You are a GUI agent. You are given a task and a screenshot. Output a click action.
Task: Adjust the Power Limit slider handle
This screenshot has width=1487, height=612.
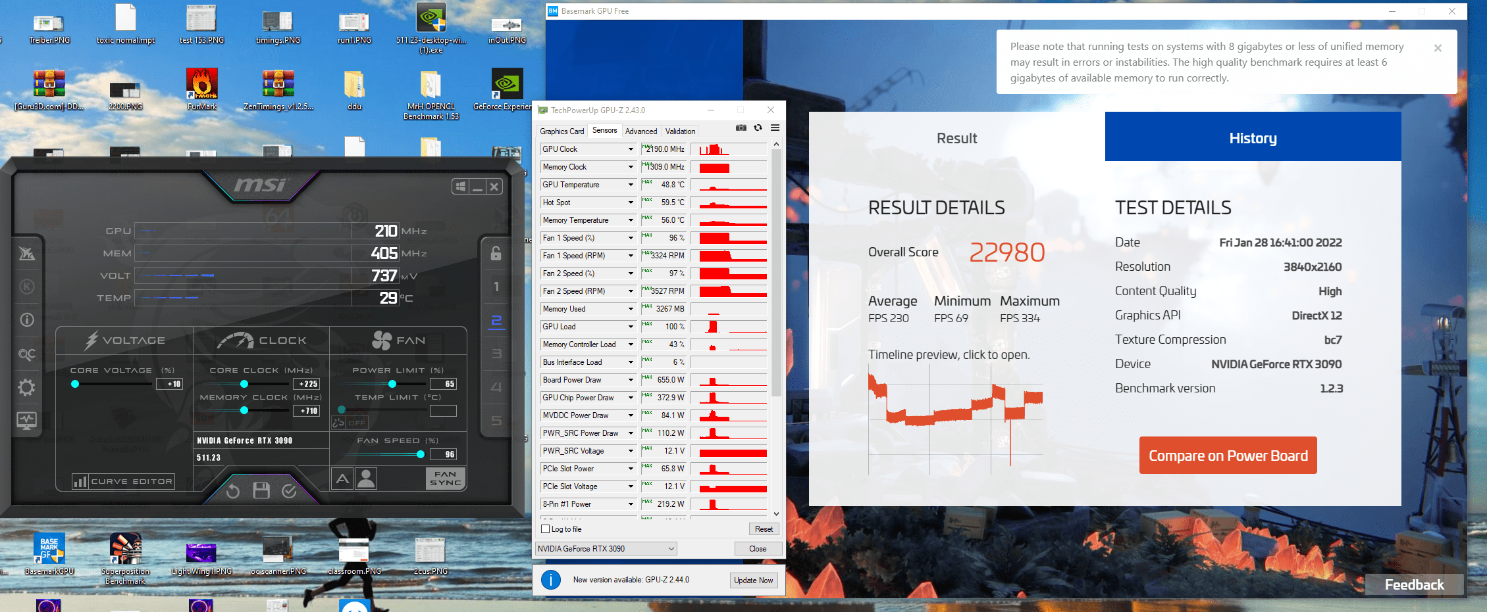392,384
